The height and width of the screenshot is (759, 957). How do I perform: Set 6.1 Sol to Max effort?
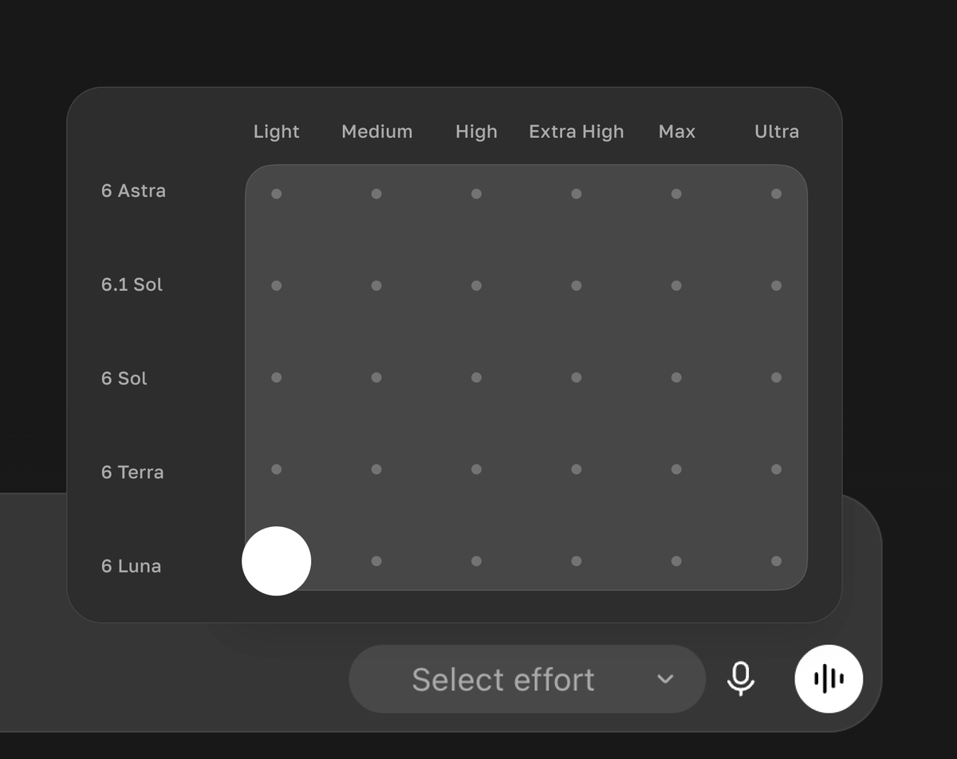coord(676,285)
